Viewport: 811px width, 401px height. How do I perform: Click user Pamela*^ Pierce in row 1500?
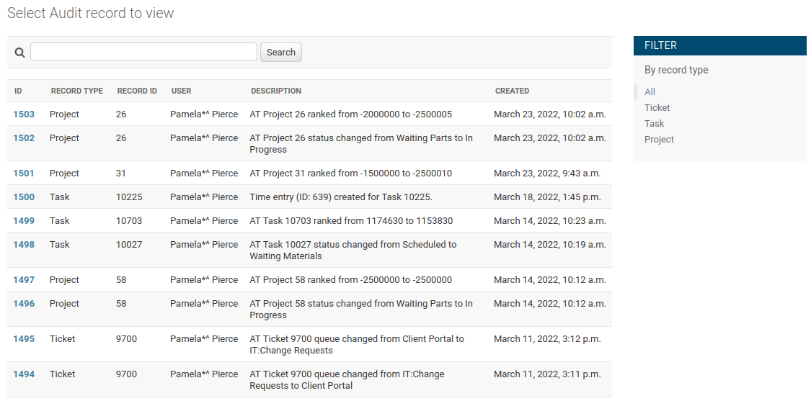click(204, 197)
